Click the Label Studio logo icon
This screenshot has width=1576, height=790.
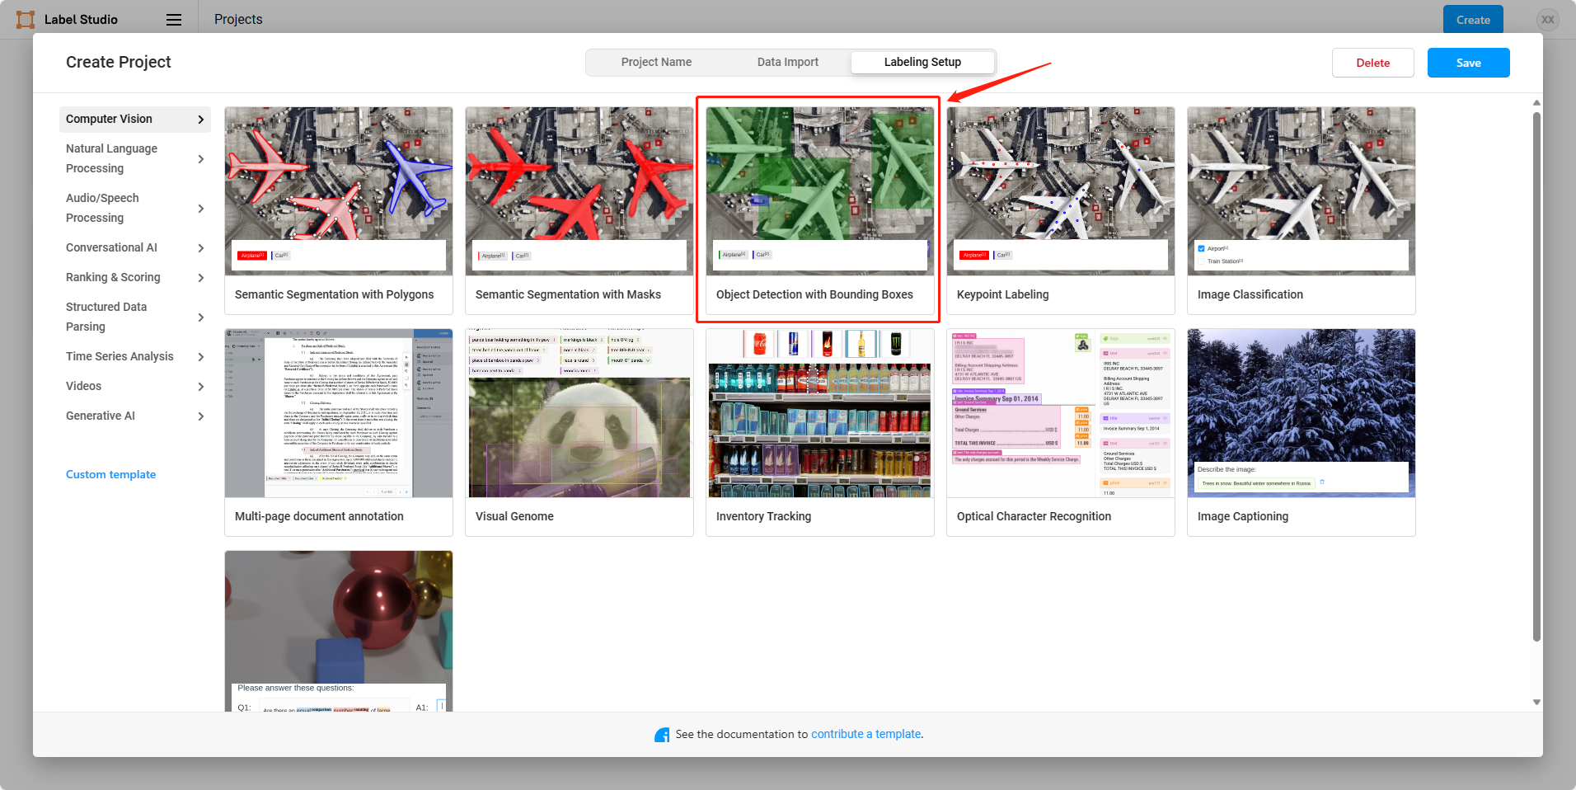(26, 19)
